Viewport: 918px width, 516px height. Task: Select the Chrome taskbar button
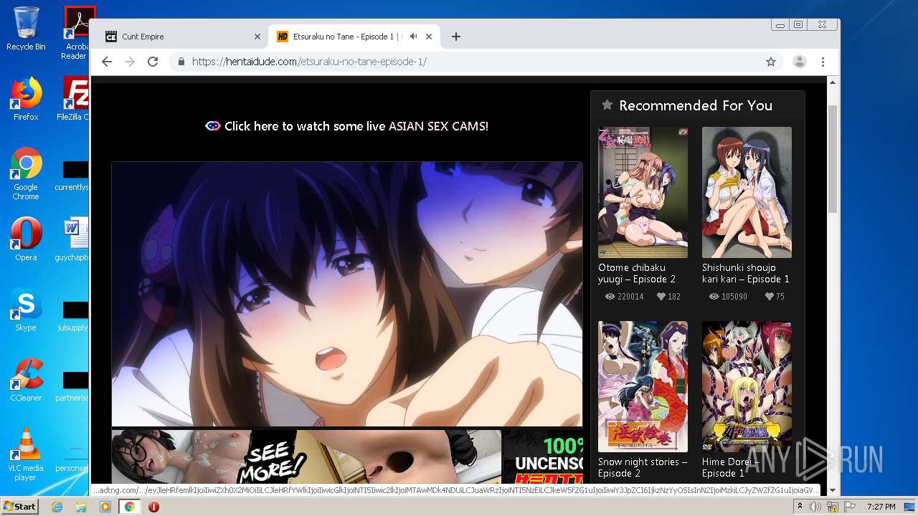click(x=130, y=507)
